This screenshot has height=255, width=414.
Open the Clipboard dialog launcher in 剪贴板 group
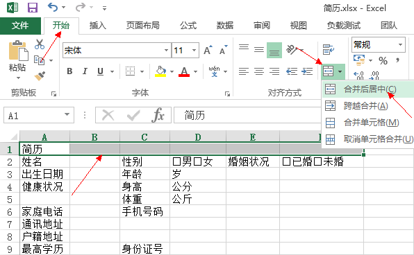54,94
